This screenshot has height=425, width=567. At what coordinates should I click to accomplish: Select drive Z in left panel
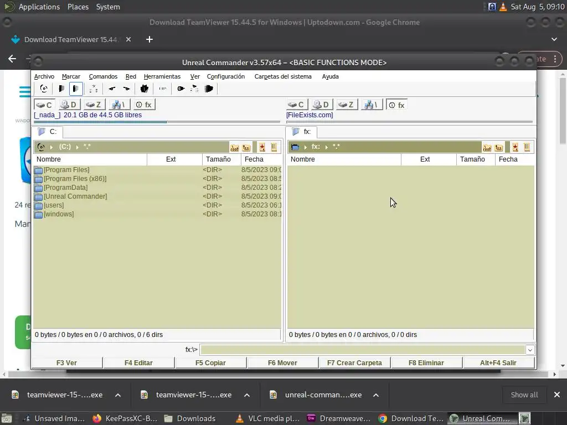coord(94,105)
